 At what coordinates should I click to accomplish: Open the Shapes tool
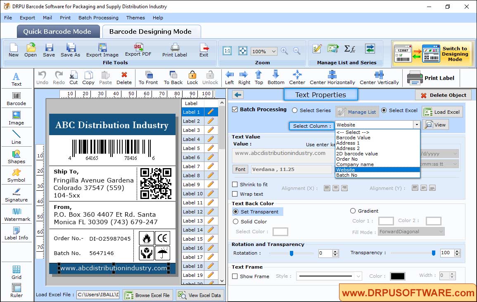(17, 157)
